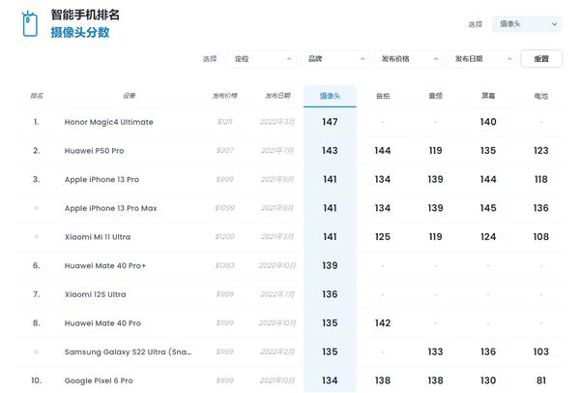Image resolution: width=580 pixels, height=393 pixels.
Task: Click the 发布价格 table column header
Action: pyautogui.click(x=224, y=96)
